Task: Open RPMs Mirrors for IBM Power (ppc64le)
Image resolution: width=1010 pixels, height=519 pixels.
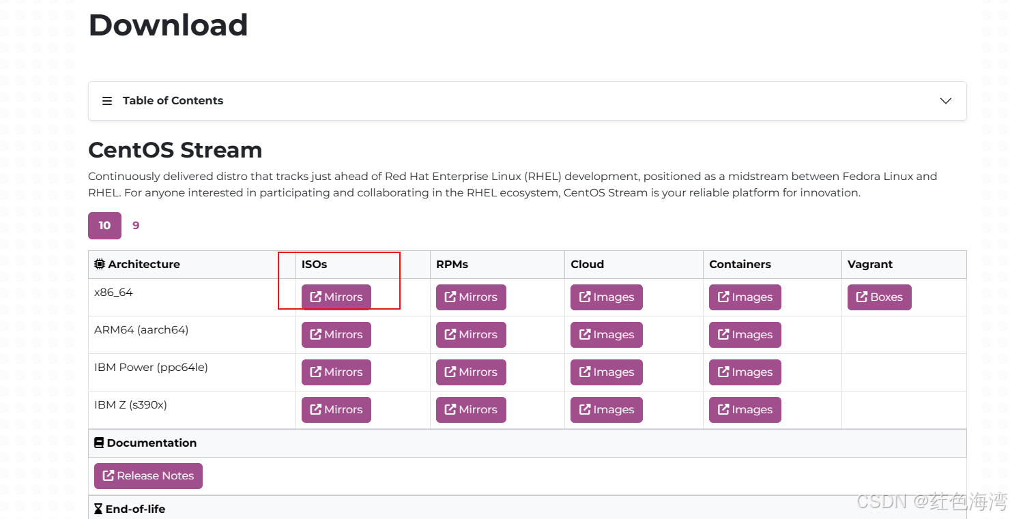Action: click(471, 372)
